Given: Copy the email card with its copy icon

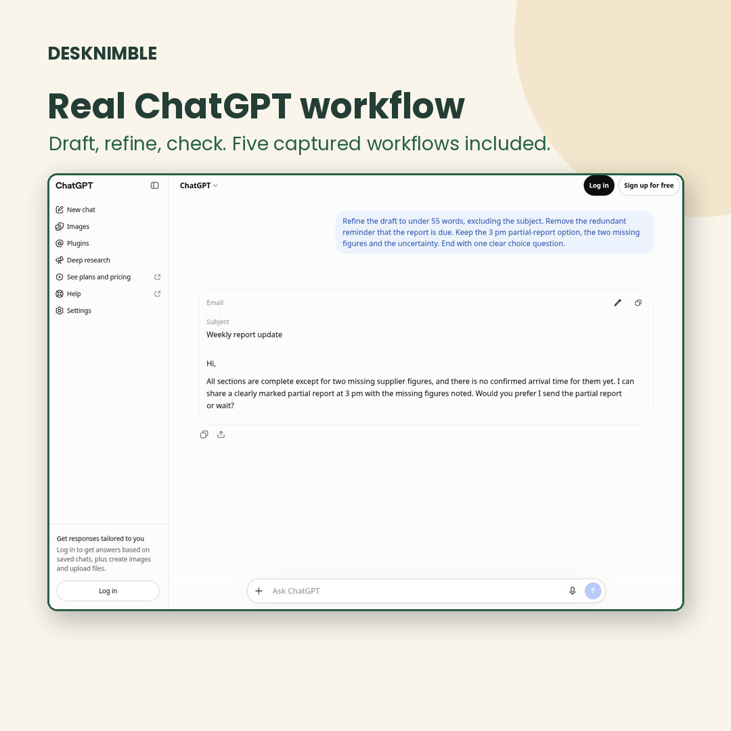Looking at the screenshot, I should pos(638,303).
